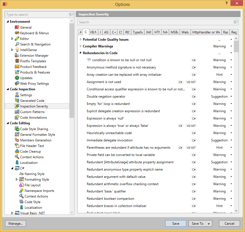Click the Product Feedback envelope icon
Screen dimensions: 245x232
[17, 67]
